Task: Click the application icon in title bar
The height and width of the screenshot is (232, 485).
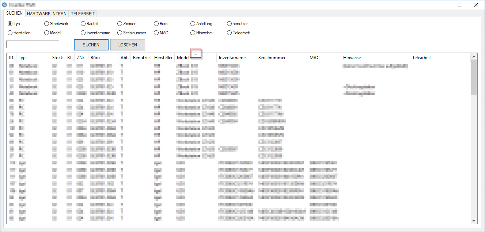Action: [4, 5]
